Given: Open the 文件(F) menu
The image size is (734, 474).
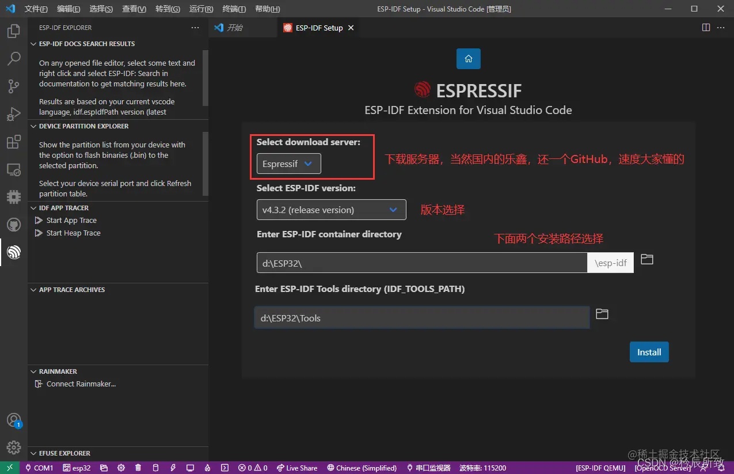Looking at the screenshot, I should [x=36, y=9].
